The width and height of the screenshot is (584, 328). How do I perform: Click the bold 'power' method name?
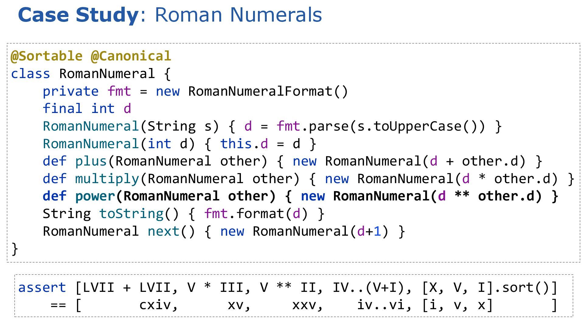pyautogui.click(x=95, y=196)
